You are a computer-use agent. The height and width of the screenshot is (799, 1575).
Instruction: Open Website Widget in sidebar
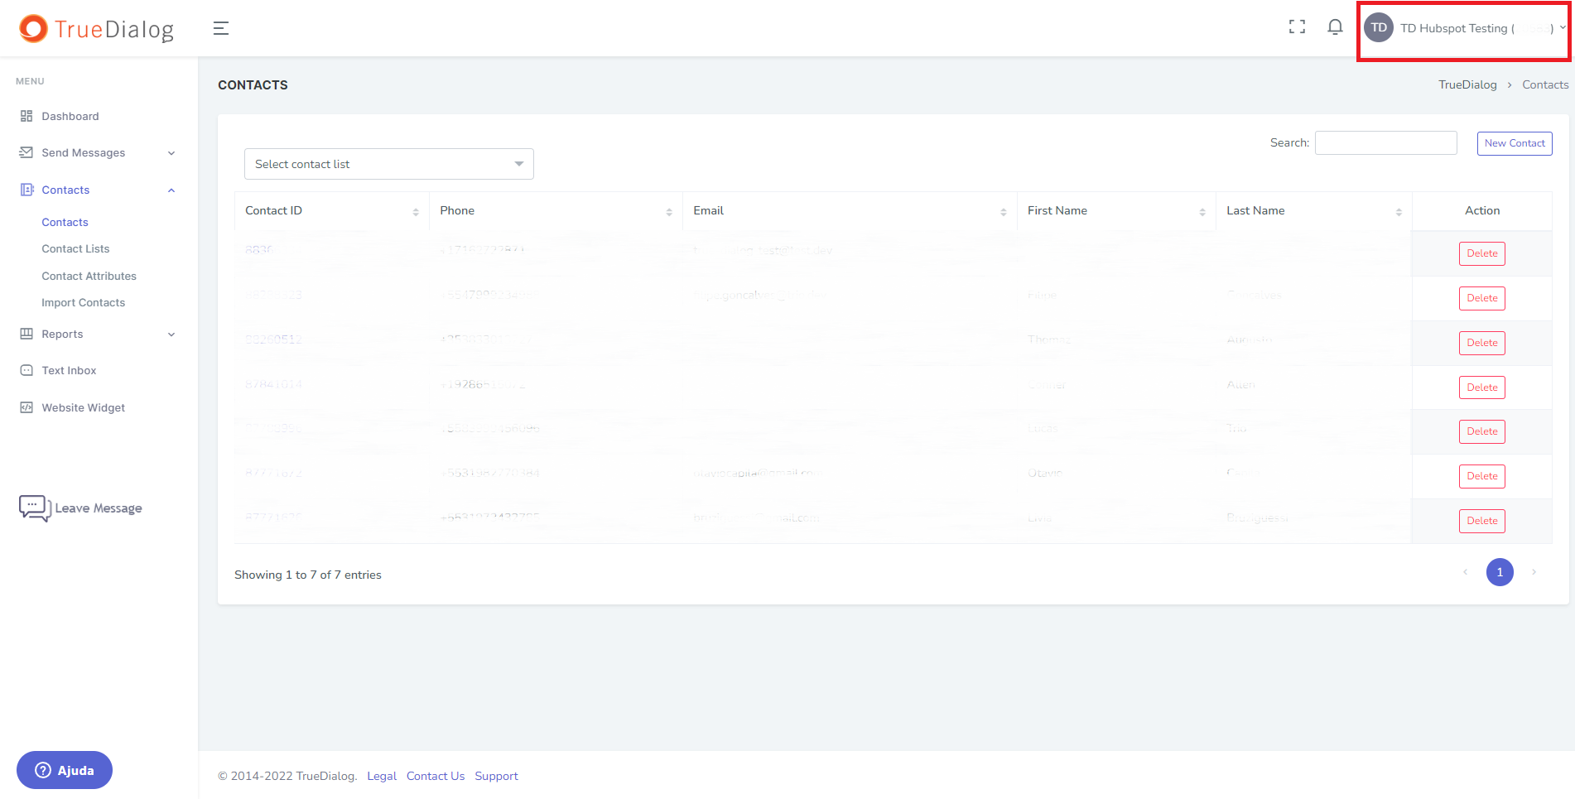(84, 407)
